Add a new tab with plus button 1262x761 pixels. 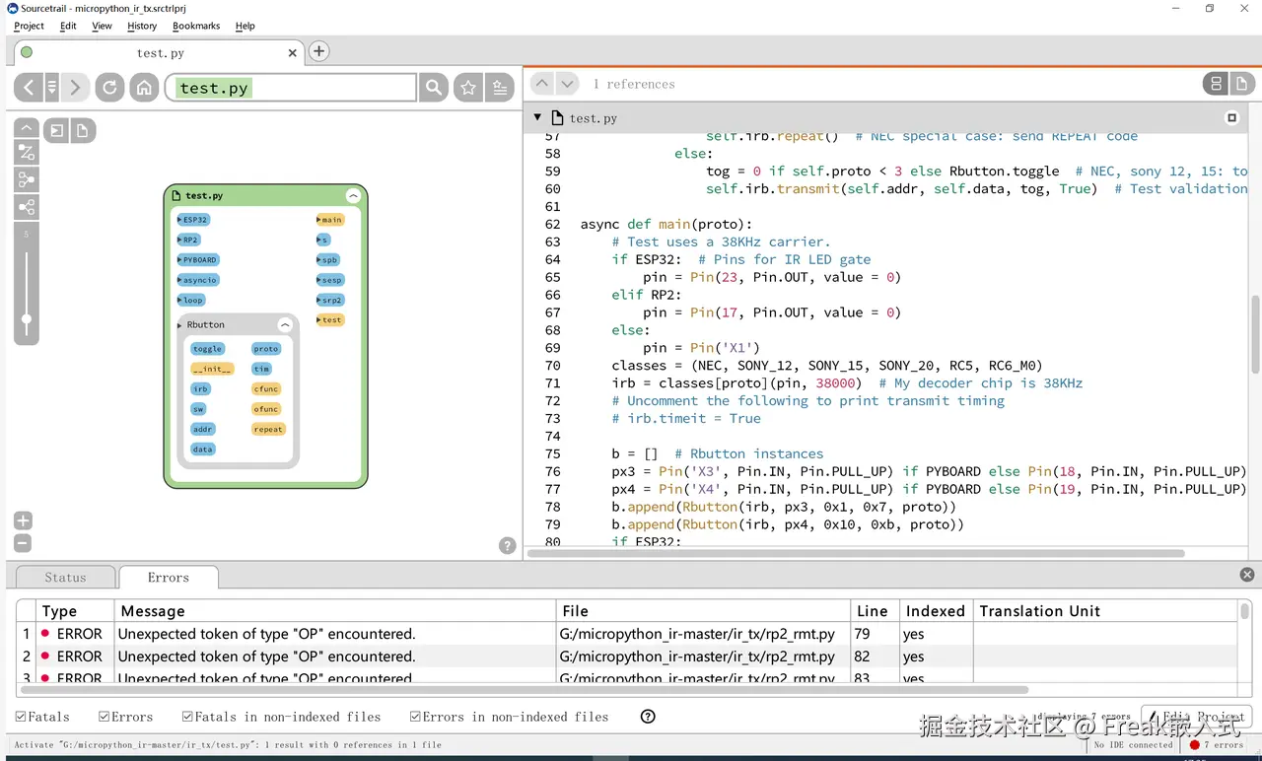tap(318, 51)
